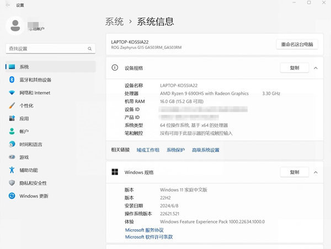331x249 pixels.
Task: Open 辅助功能 settings
Action: 51,170
